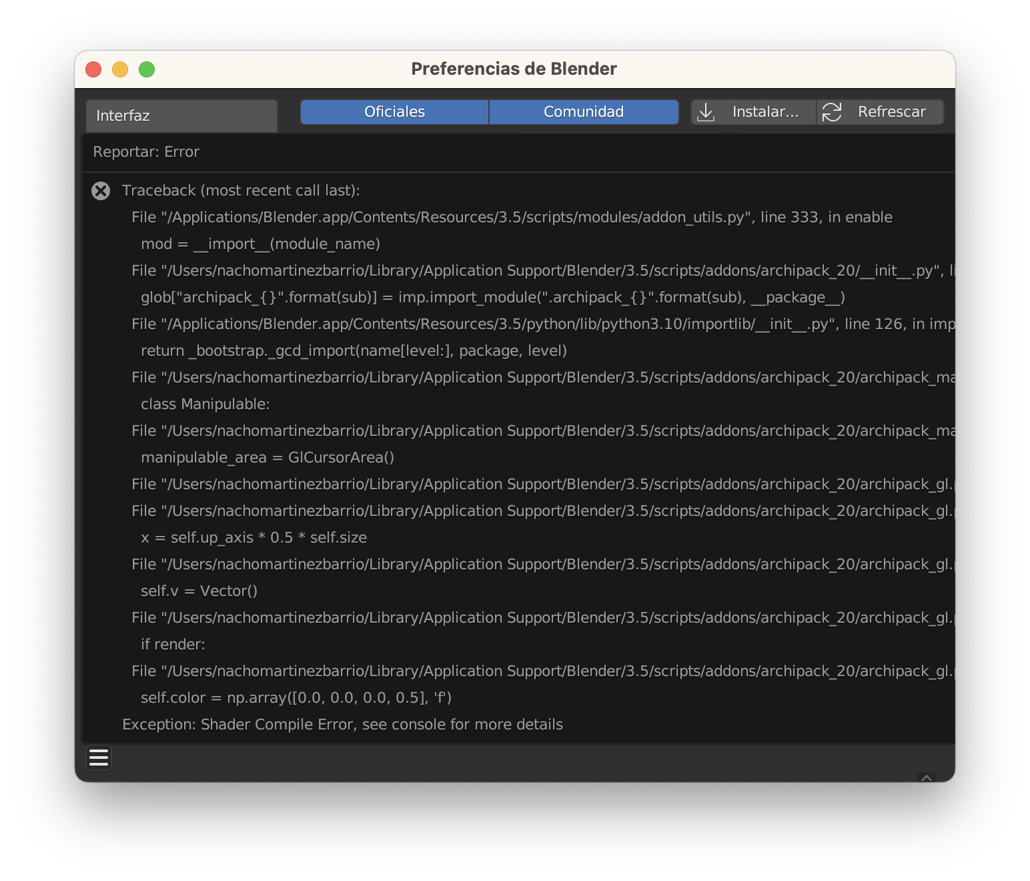Open the hamburger menu at bottom left

pyautogui.click(x=98, y=758)
